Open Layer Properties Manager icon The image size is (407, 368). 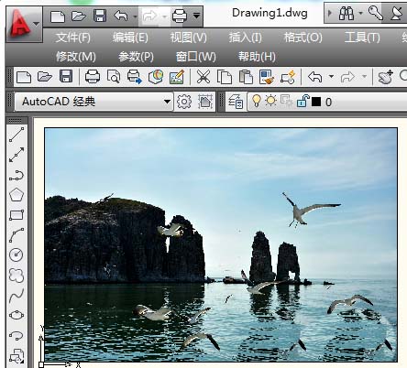tap(236, 102)
